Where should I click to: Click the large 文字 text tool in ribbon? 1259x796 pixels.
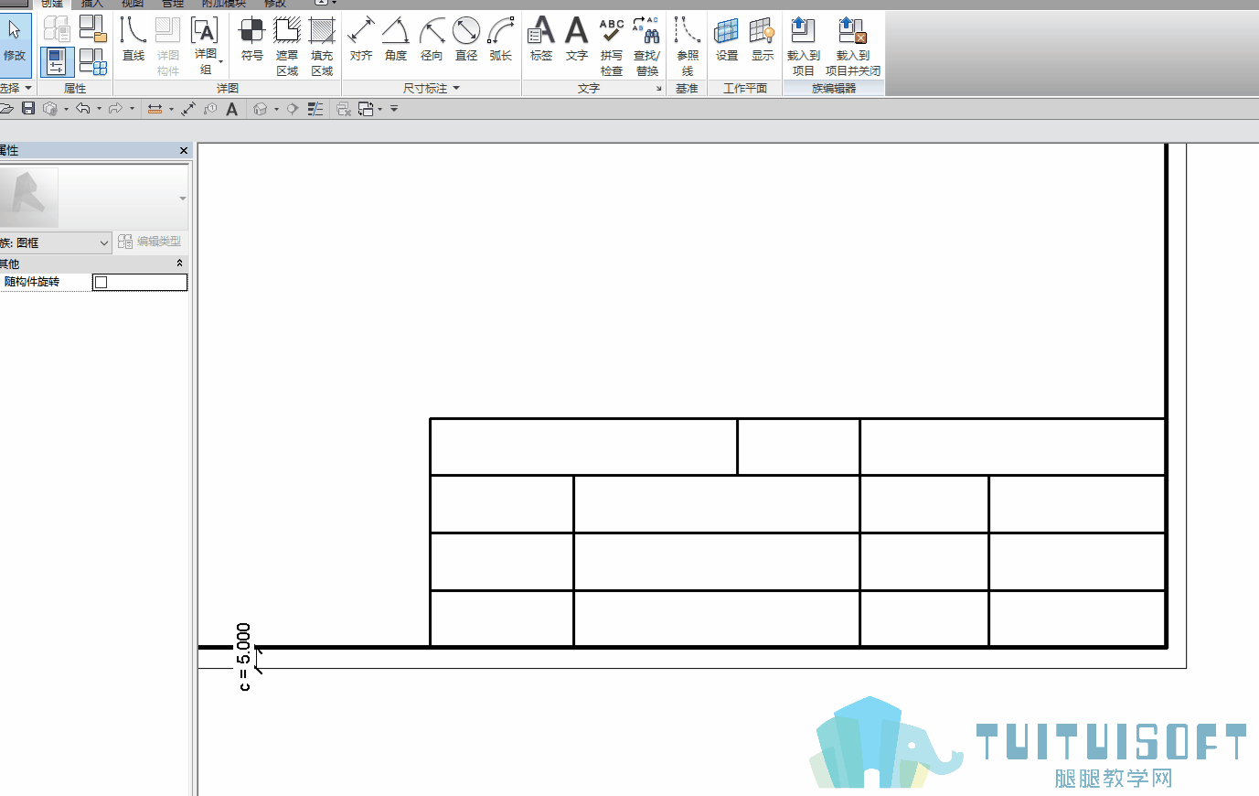pos(577,40)
